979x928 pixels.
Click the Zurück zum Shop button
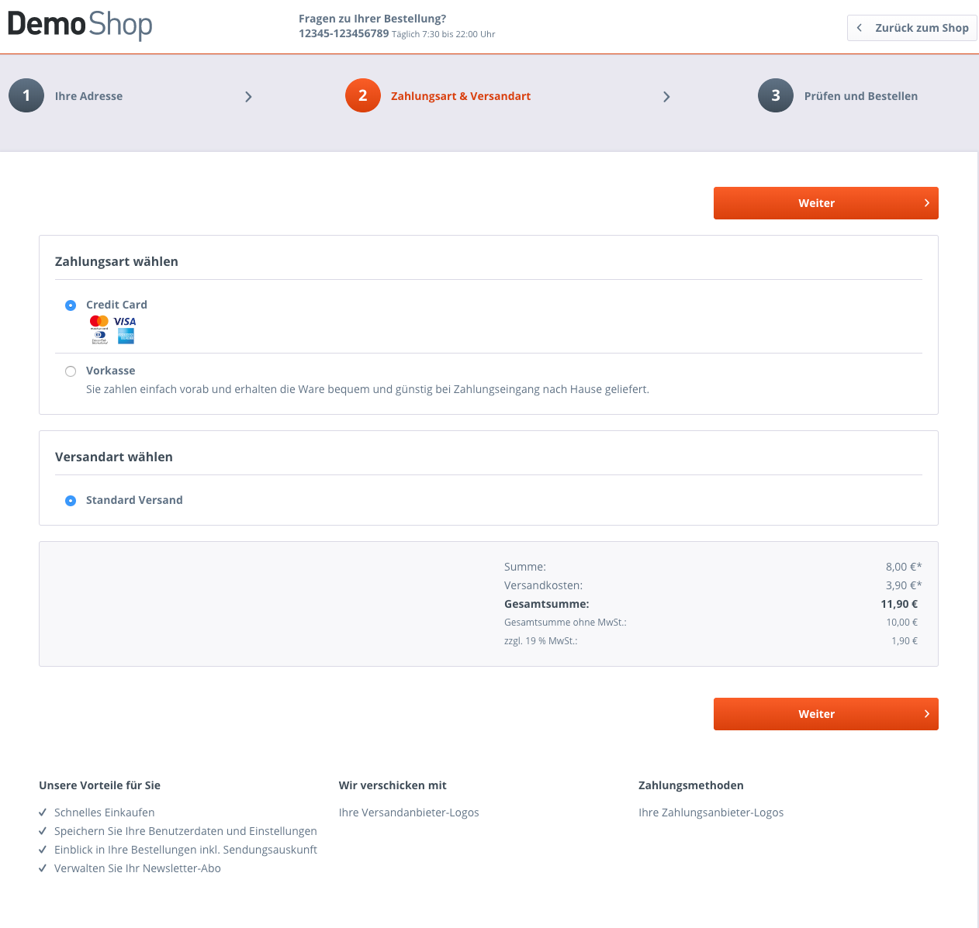click(x=912, y=28)
